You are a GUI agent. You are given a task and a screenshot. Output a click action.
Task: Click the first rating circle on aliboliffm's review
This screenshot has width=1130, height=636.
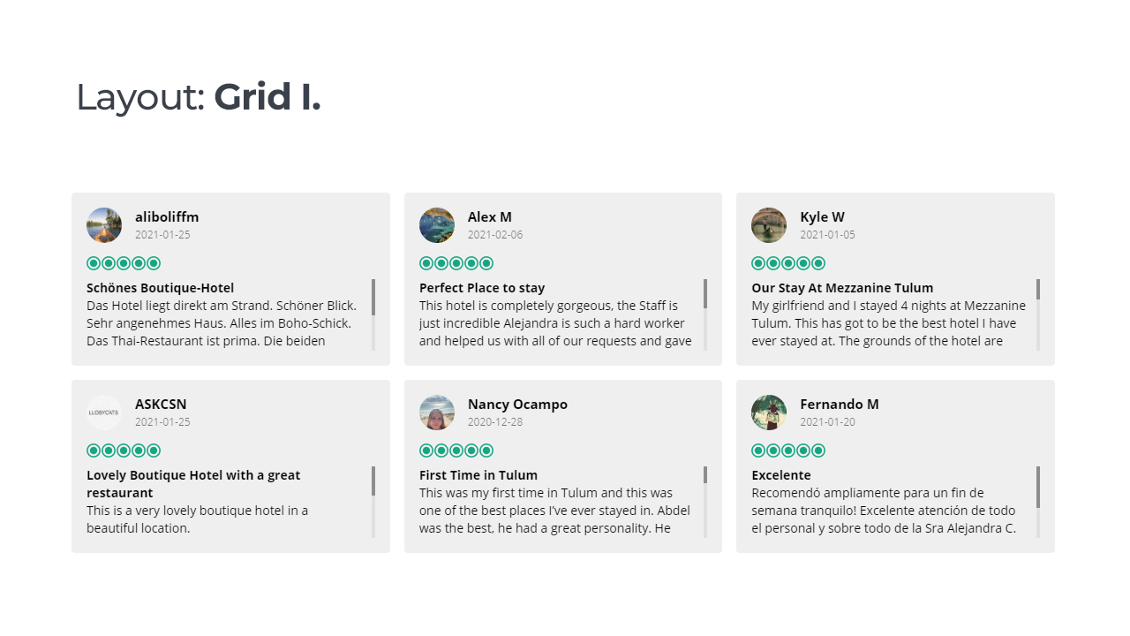tap(93, 263)
